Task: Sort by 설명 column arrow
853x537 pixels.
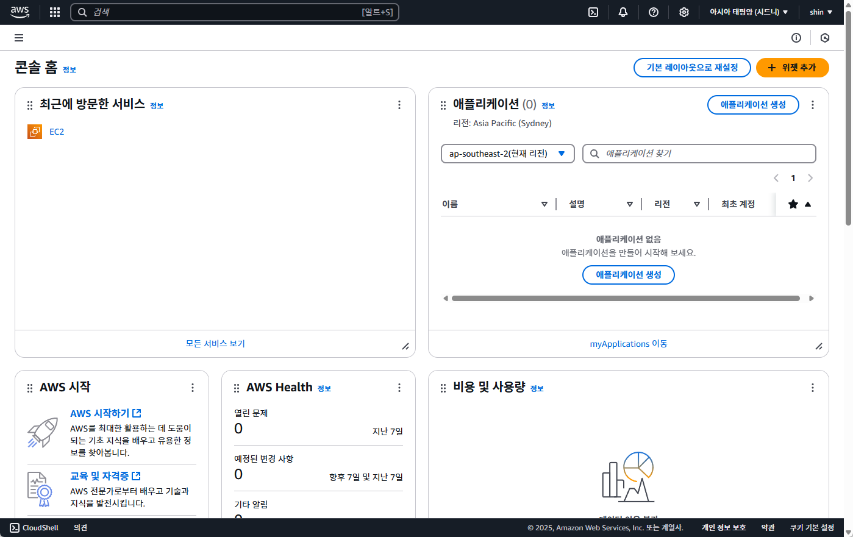Action: [x=630, y=204]
